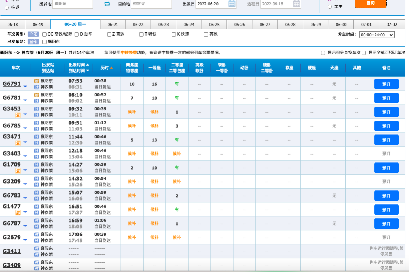Image resolution: width=409 pixels, height=272 pixels.
Task: Select the 学生 student radio button
Action: 330,6
